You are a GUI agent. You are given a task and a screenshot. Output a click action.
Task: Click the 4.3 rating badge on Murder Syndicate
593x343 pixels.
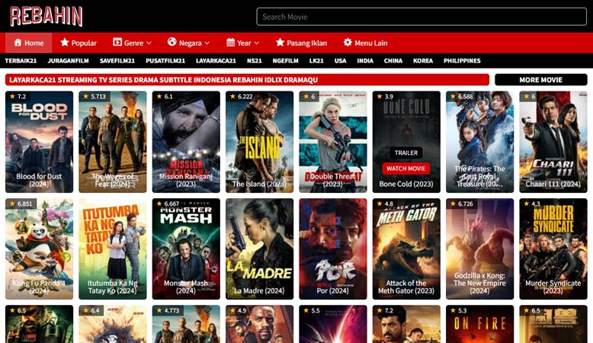532,204
